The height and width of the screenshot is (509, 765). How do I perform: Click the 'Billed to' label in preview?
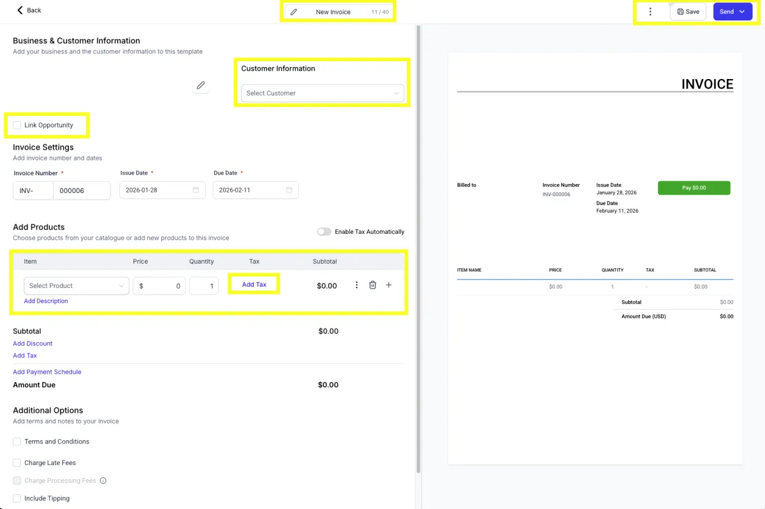[467, 185]
